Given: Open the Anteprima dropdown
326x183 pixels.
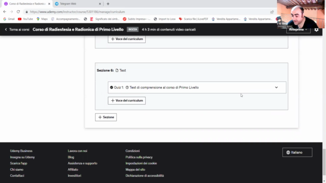Looking at the screenshot, I should [298, 29].
